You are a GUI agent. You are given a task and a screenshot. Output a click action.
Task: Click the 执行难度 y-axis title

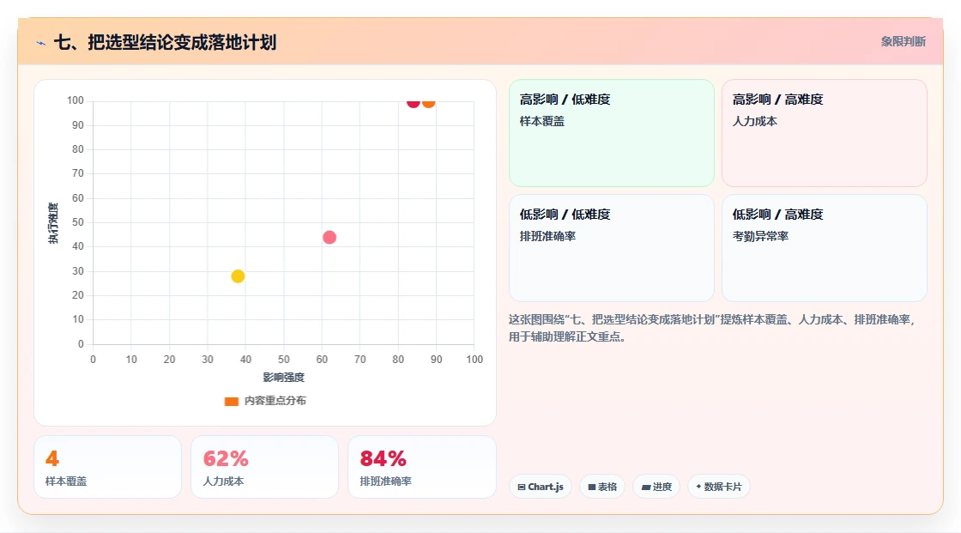pyautogui.click(x=53, y=222)
